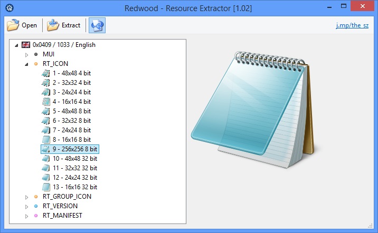Click the Redwood app icon in title bar

point(9,8)
